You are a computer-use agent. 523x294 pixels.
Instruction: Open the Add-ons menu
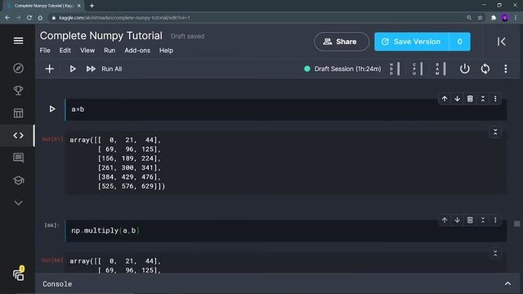(x=137, y=51)
